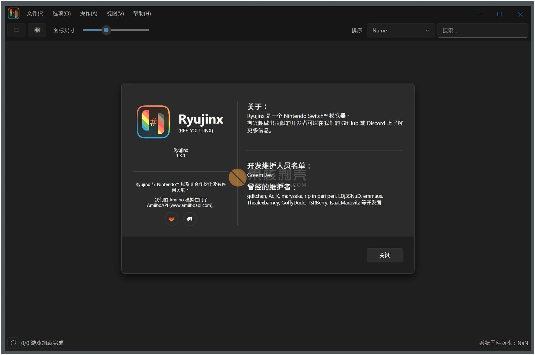Click the GitHub link in the About text
535x355 pixels.
point(350,123)
